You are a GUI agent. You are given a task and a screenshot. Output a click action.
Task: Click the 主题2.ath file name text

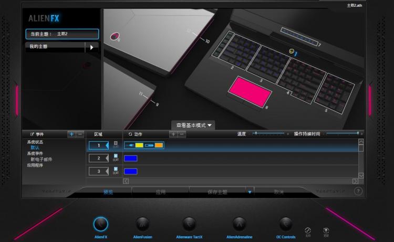point(355,5)
